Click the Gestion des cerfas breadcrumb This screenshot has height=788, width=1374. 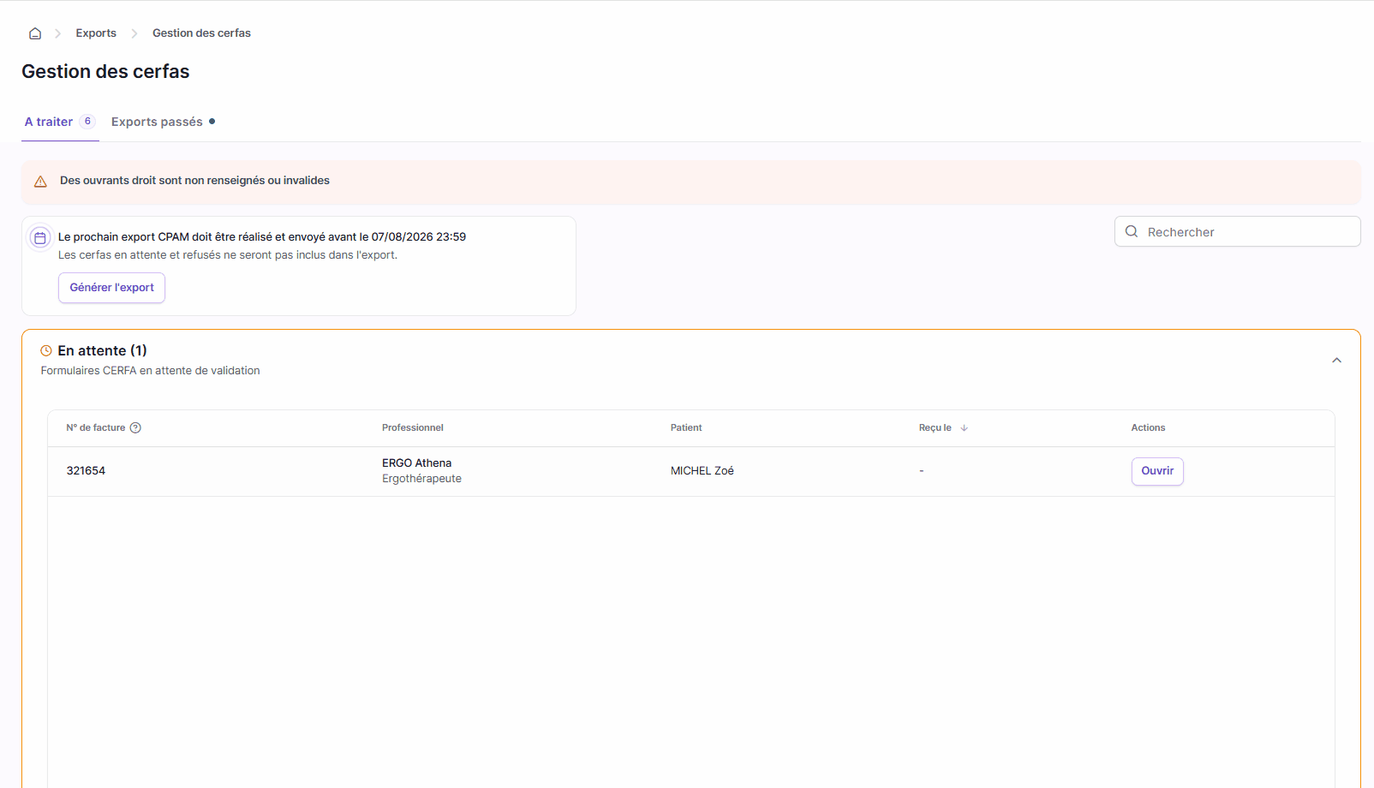point(201,33)
